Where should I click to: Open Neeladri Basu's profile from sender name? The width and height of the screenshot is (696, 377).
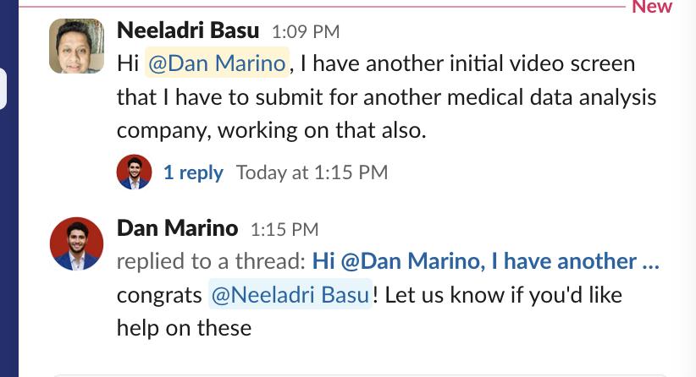[x=188, y=31]
